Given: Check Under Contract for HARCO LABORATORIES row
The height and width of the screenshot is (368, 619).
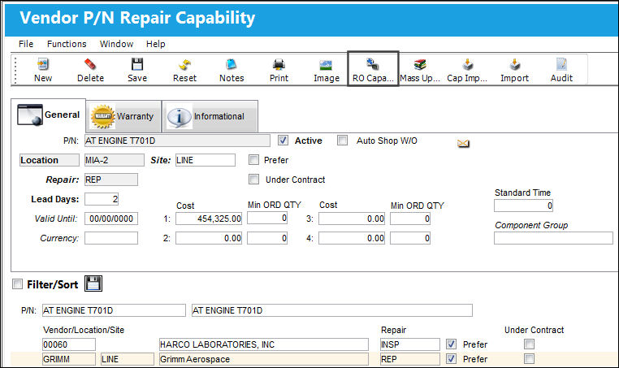Looking at the screenshot, I should pyautogui.click(x=530, y=344).
